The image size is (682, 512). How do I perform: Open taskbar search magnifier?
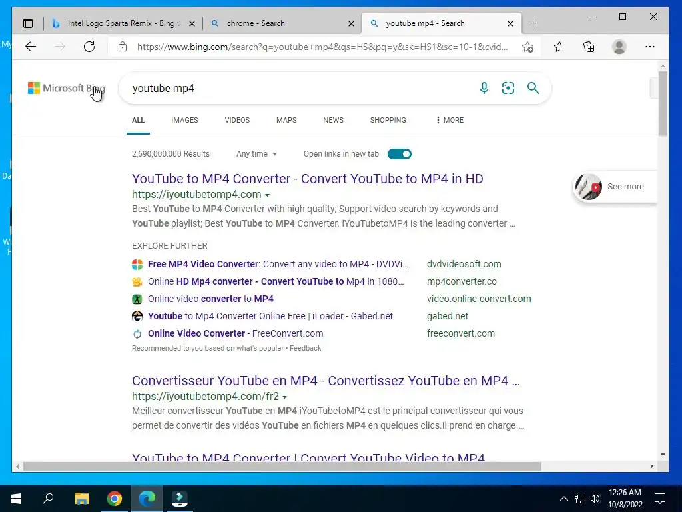[x=48, y=499]
